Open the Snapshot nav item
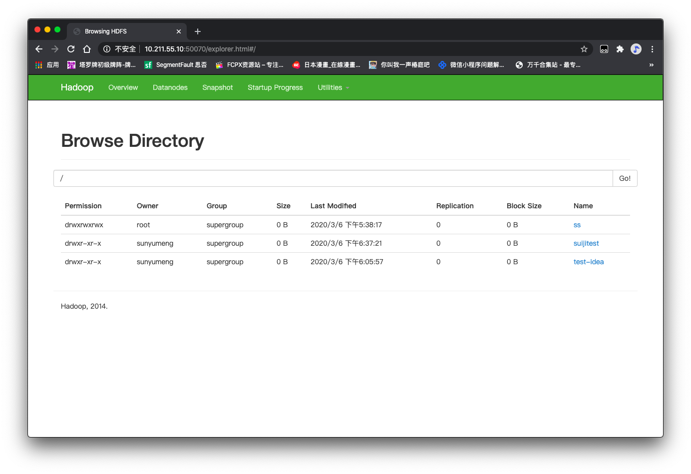691x474 pixels. [218, 87]
